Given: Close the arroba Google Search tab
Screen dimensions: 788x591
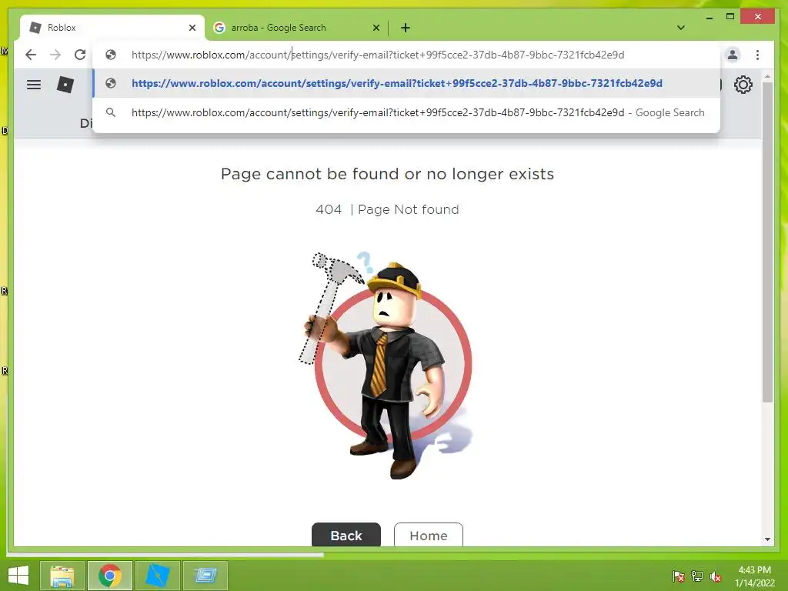Looking at the screenshot, I should (x=376, y=28).
